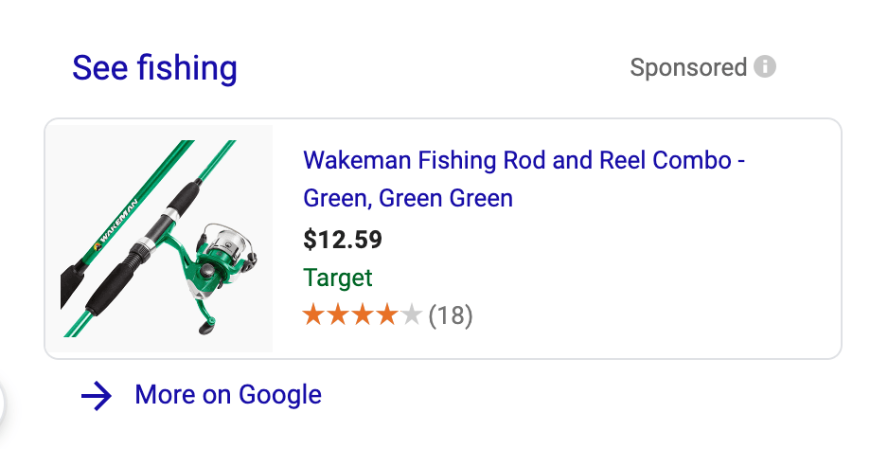Click the More on Google link
The width and height of the screenshot is (888, 449).
click(228, 395)
